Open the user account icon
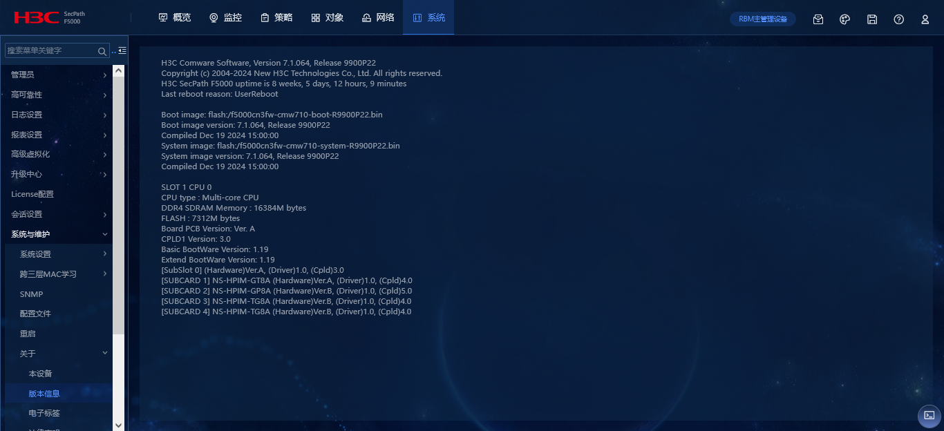This screenshot has width=944, height=431. coord(925,19)
